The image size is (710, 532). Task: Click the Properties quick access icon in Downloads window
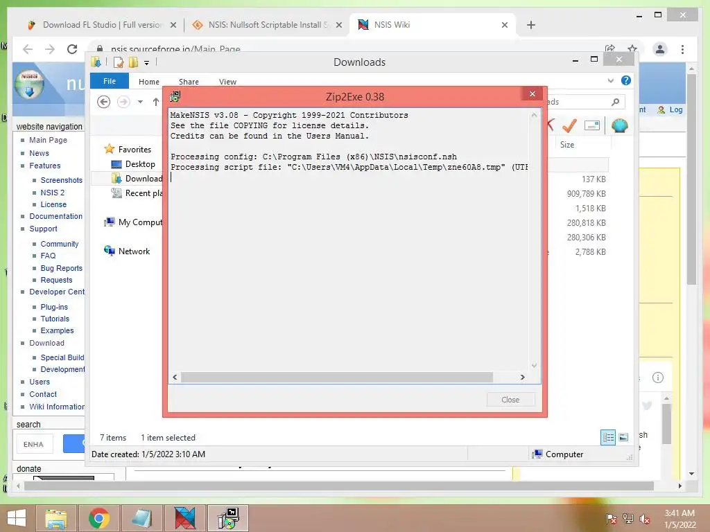pyautogui.click(x=119, y=62)
